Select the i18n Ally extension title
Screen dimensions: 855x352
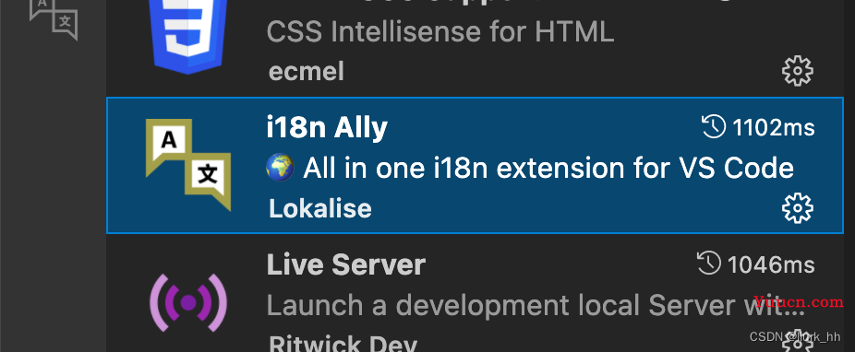[x=327, y=128]
